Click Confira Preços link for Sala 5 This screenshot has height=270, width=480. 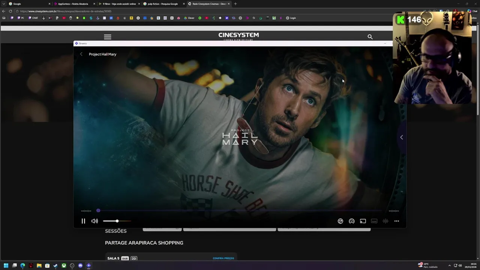[223, 258]
